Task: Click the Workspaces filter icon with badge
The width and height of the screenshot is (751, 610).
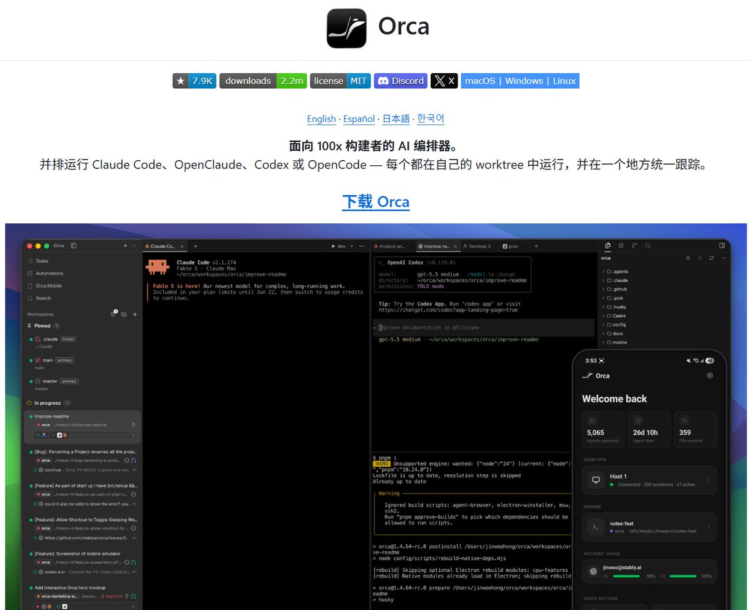Action: [113, 314]
